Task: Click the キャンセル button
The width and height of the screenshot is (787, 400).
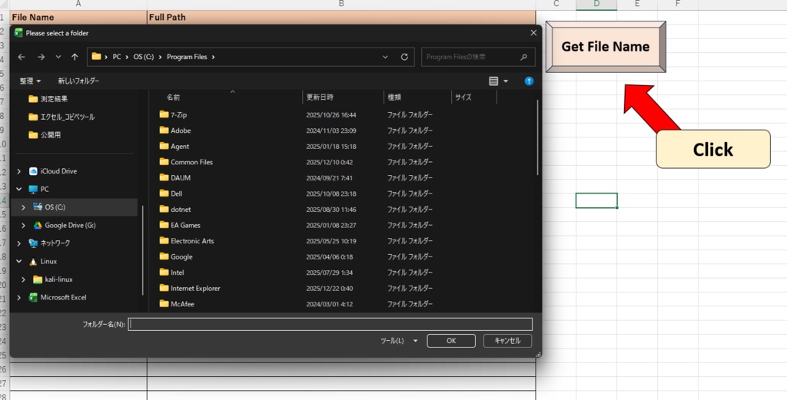Action: coord(507,341)
